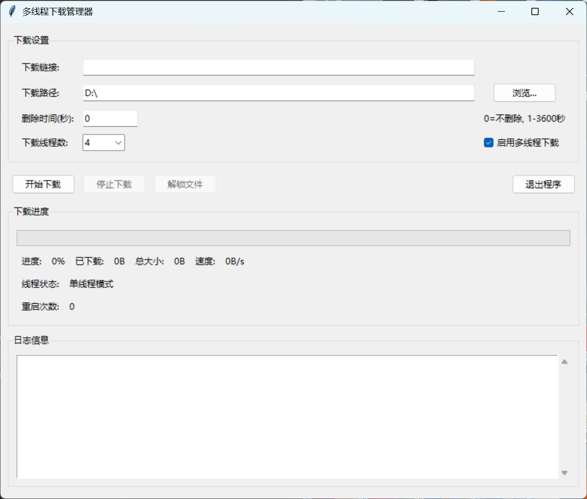The height and width of the screenshot is (499, 587).
Task: Click the 单线程模式 status text
Action: [91, 284]
